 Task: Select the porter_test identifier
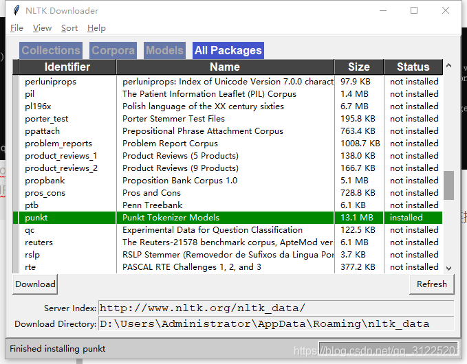click(47, 119)
